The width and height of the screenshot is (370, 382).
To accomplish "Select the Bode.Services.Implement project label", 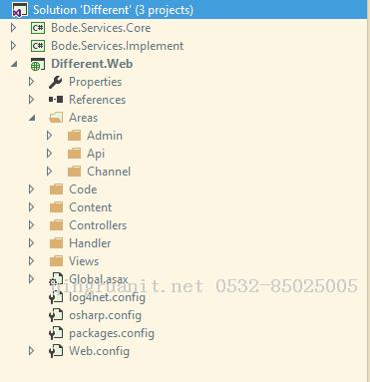I will [117, 46].
